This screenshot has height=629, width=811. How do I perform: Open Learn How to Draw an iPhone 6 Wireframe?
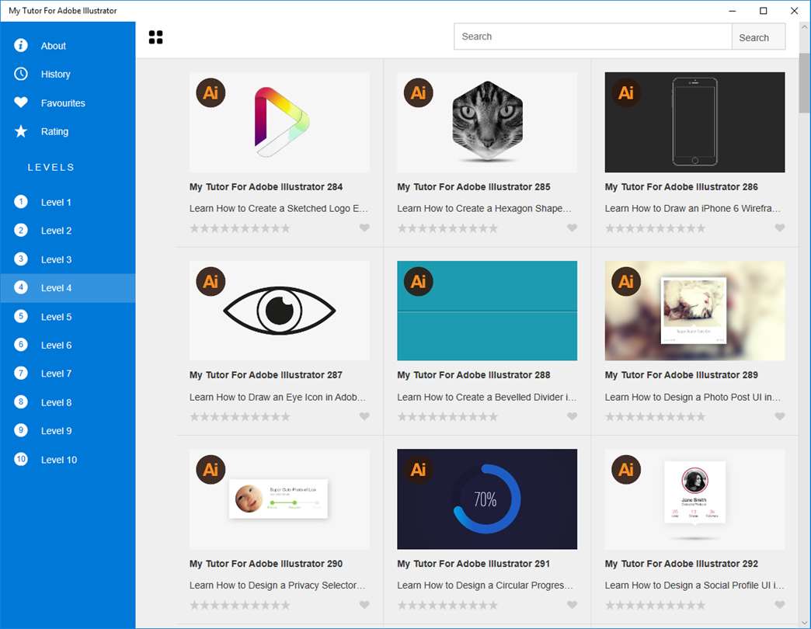[693, 208]
